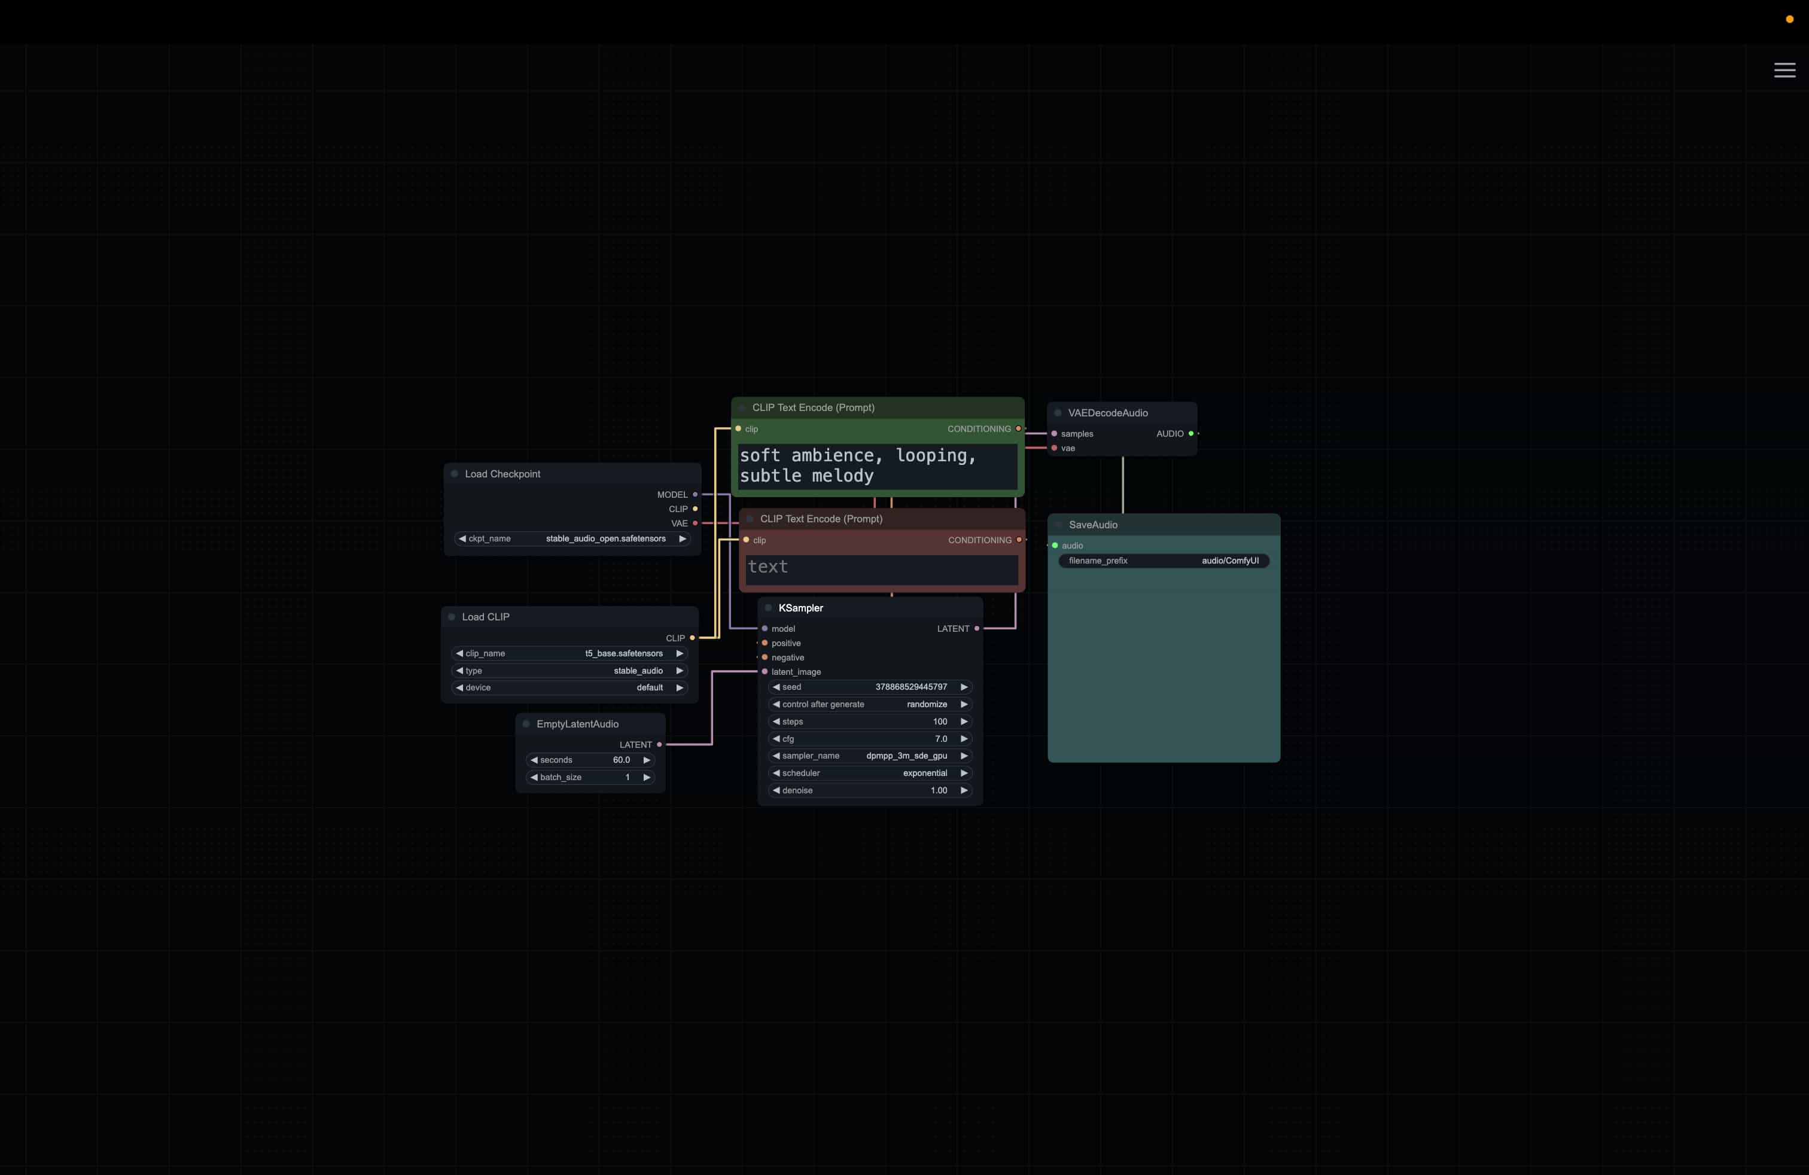Screen dimensions: 1809x1175
Task: Click the Load Checkpoint collapse dot
Action: coord(455,473)
